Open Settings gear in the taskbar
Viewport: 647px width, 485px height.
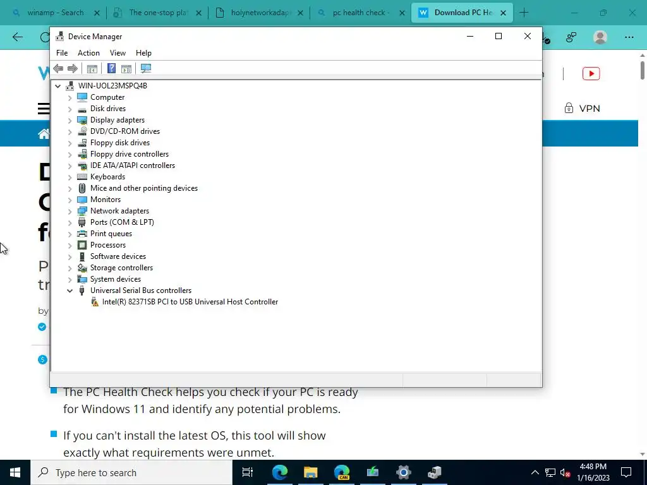pyautogui.click(x=404, y=472)
